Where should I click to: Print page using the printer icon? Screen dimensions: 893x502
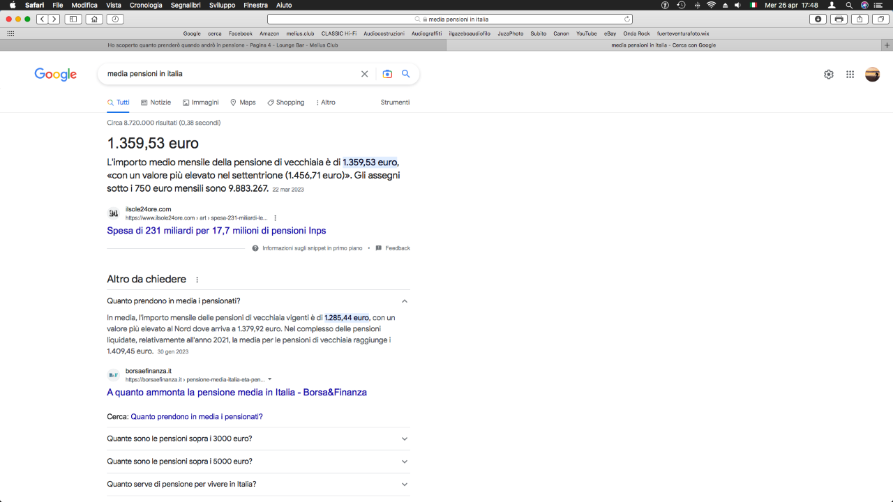click(x=839, y=19)
